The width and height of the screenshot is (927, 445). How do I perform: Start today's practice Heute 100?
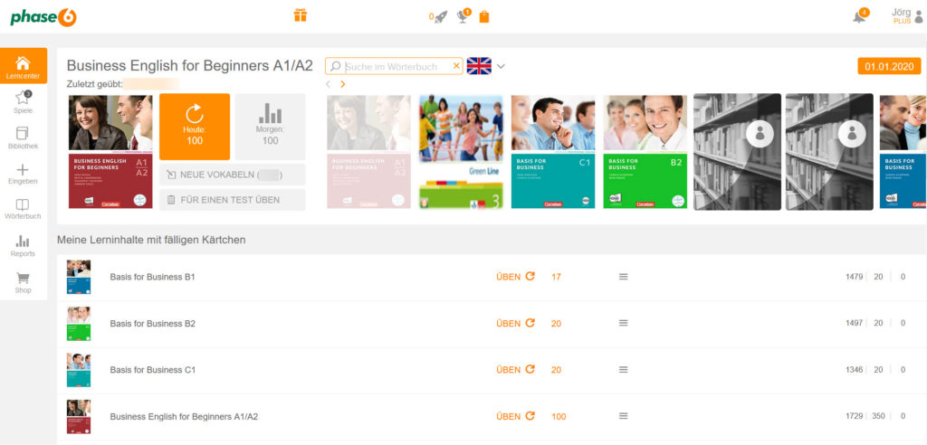195,127
